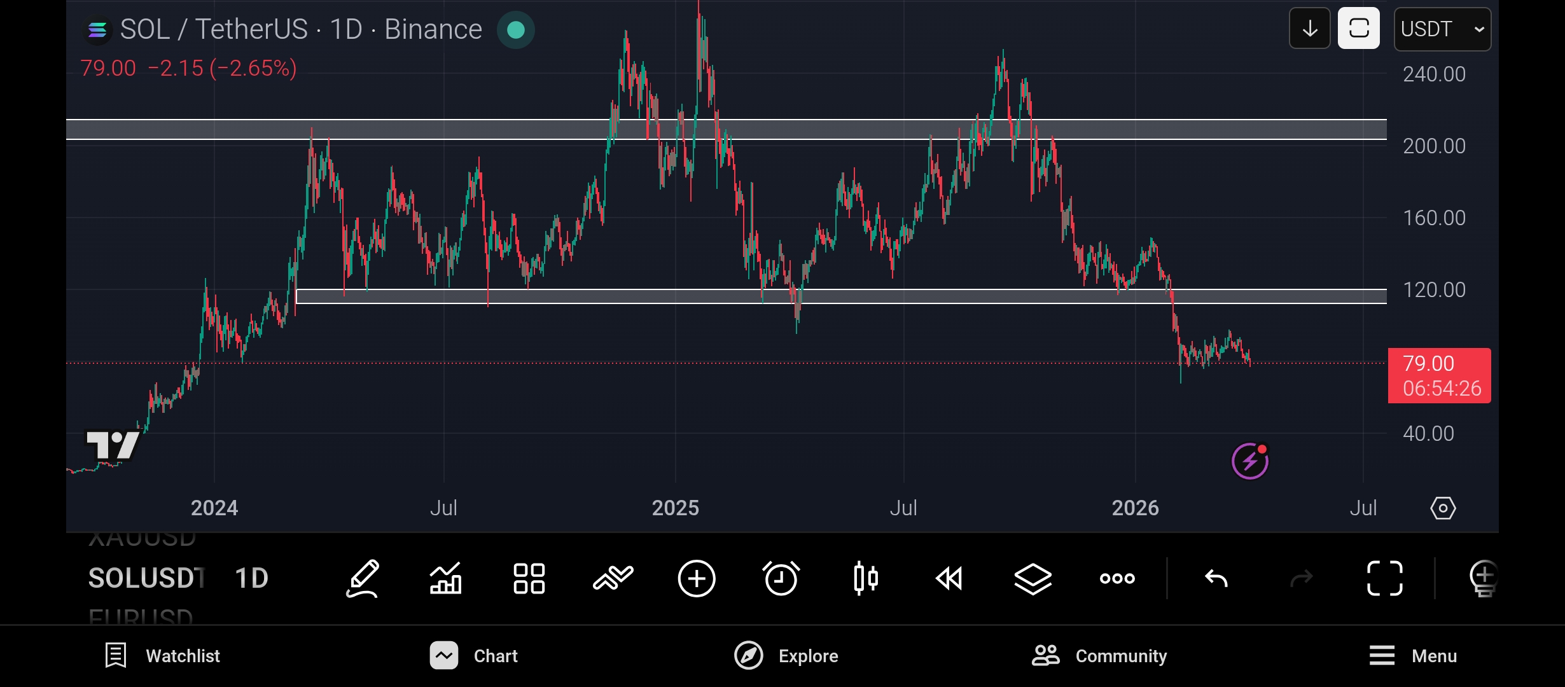Tap the purple lightning flash icon
Screen dimensions: 1565x687
pos(1250,461)
